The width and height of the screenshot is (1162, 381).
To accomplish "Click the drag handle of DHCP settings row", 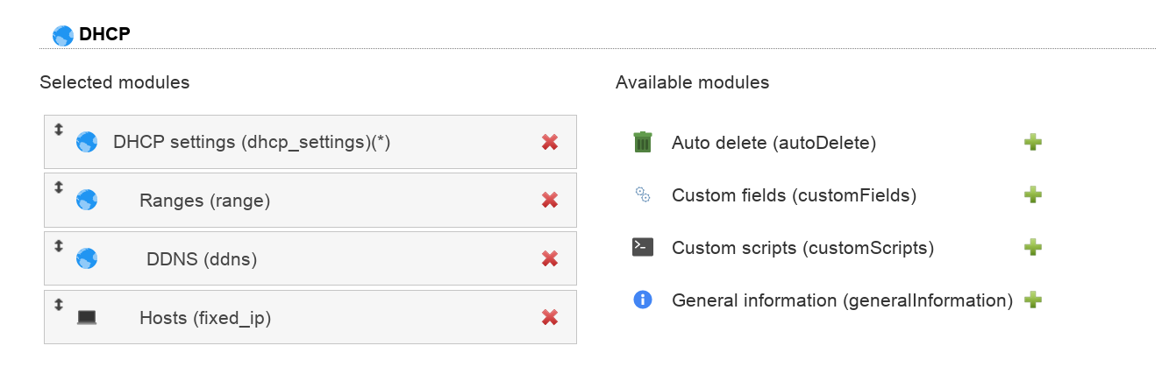I will (59, 129).
